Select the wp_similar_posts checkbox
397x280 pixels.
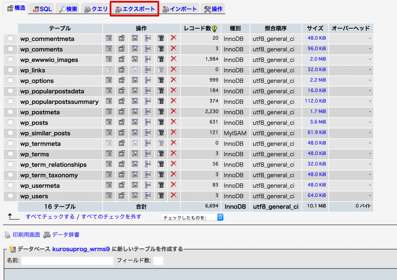click(10, 133)
